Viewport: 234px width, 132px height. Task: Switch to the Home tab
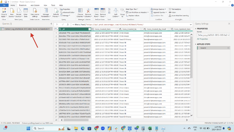coord(13,5)
